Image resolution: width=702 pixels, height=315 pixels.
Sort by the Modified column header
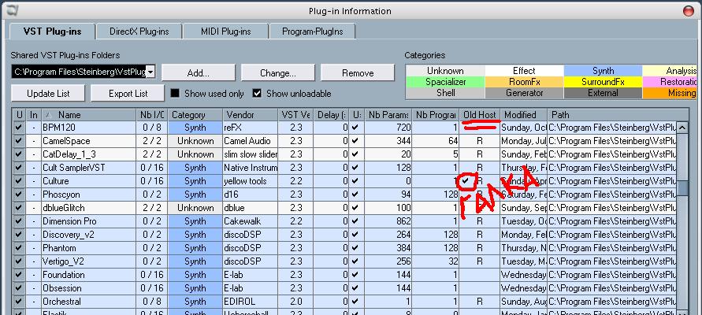pos(523,115)
